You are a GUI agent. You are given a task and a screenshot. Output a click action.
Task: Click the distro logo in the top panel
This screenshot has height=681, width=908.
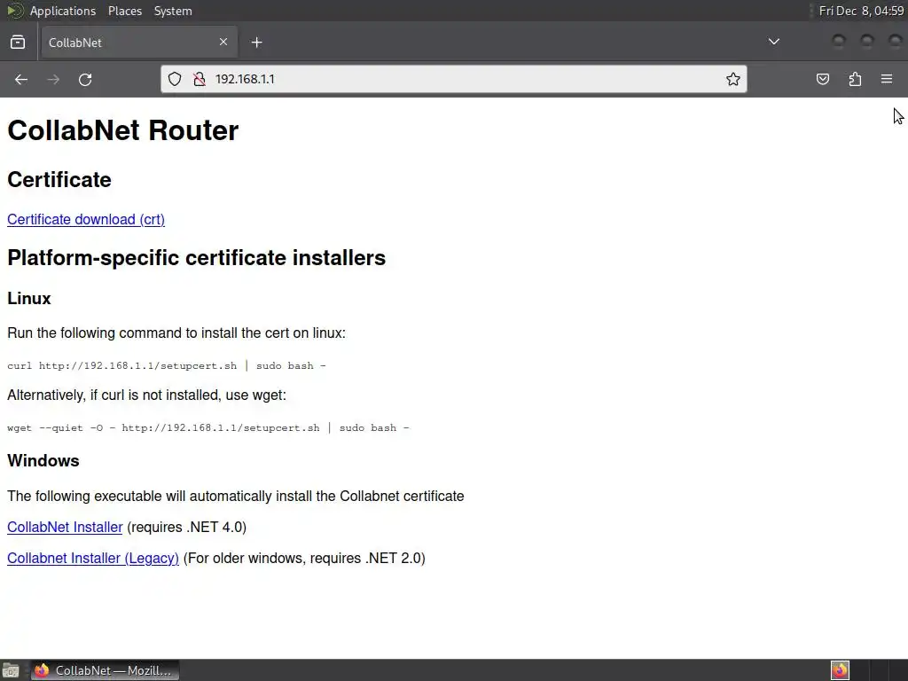tap(14, 11)
